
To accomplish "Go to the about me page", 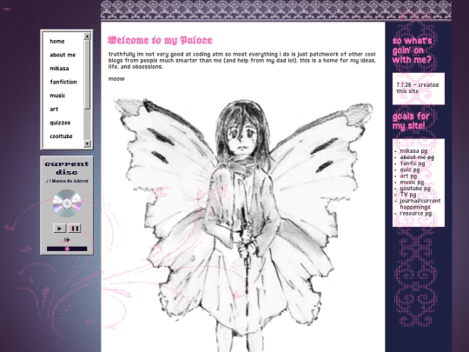I will coord(63,55).
